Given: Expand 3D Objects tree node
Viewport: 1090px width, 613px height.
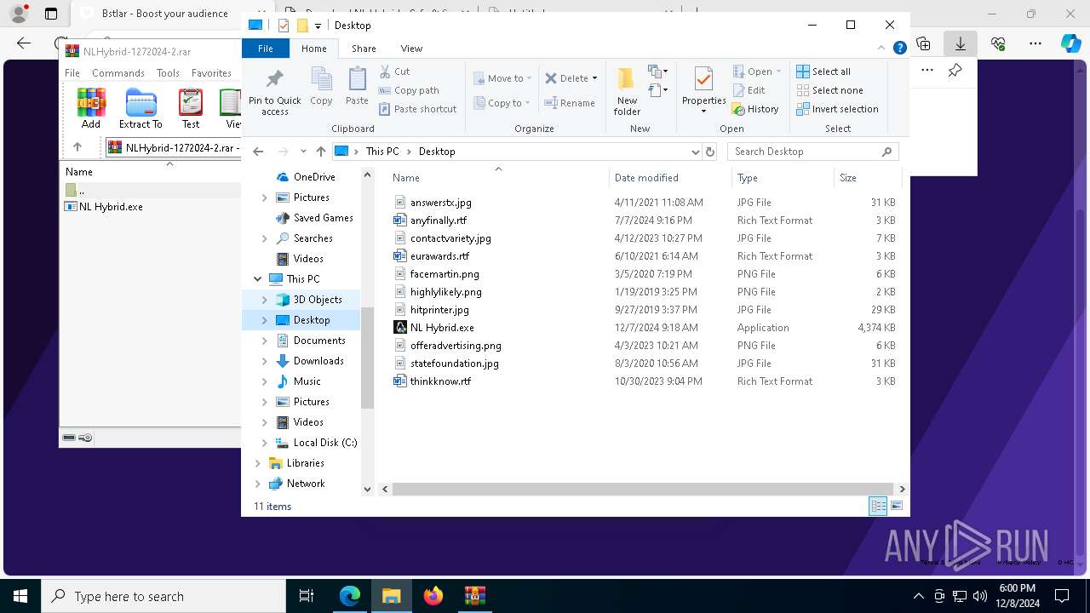Looking at the screenshot, I should [x=264, y=300].
